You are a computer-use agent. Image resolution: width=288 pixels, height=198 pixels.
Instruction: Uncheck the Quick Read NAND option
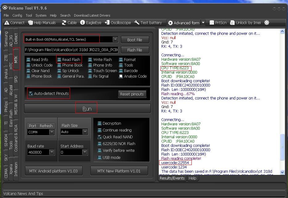coord(100,137)
